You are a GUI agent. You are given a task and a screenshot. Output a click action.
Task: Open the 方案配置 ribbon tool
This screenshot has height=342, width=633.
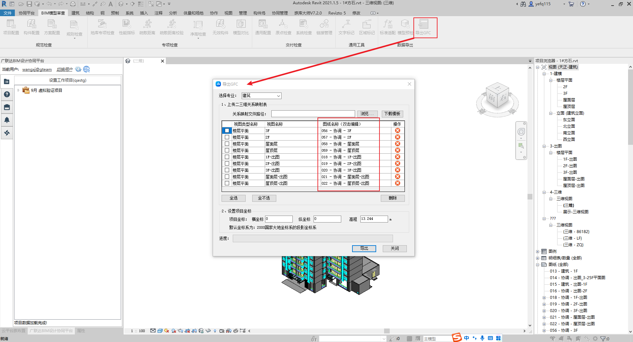52,27
